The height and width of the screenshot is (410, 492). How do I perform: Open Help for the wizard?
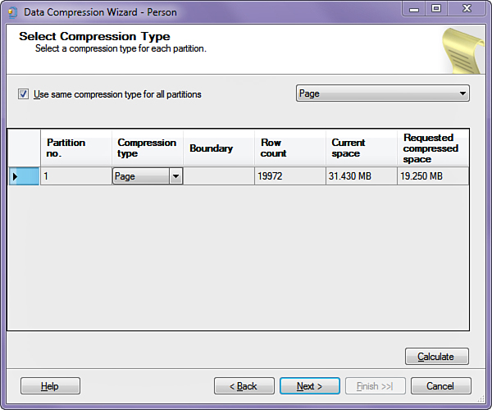[50, 386]
